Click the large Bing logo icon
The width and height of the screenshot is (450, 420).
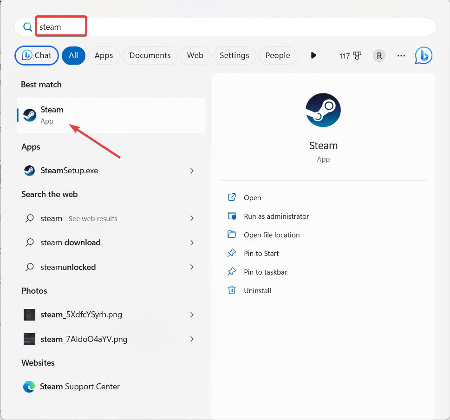point(424,55)
